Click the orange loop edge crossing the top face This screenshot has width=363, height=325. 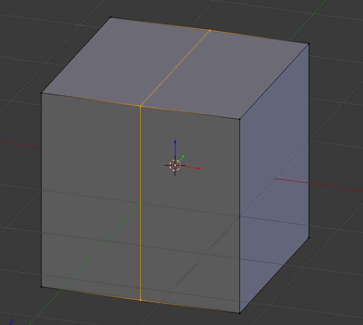click(175, 68)
